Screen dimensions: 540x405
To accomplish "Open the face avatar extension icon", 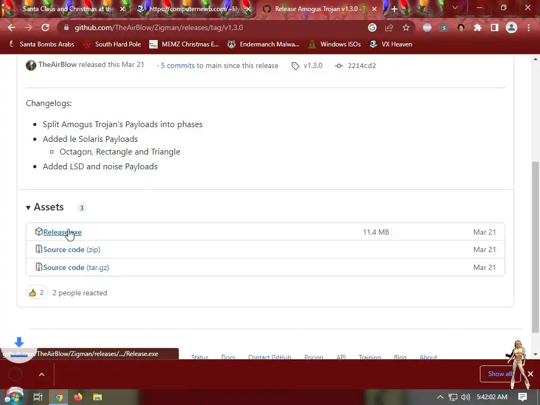I will [461, 27].
